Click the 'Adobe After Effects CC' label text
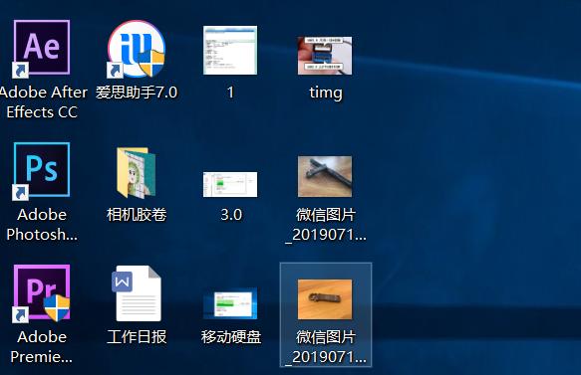Viewport: 581px width, 375px height. click(x=43, y=102)
